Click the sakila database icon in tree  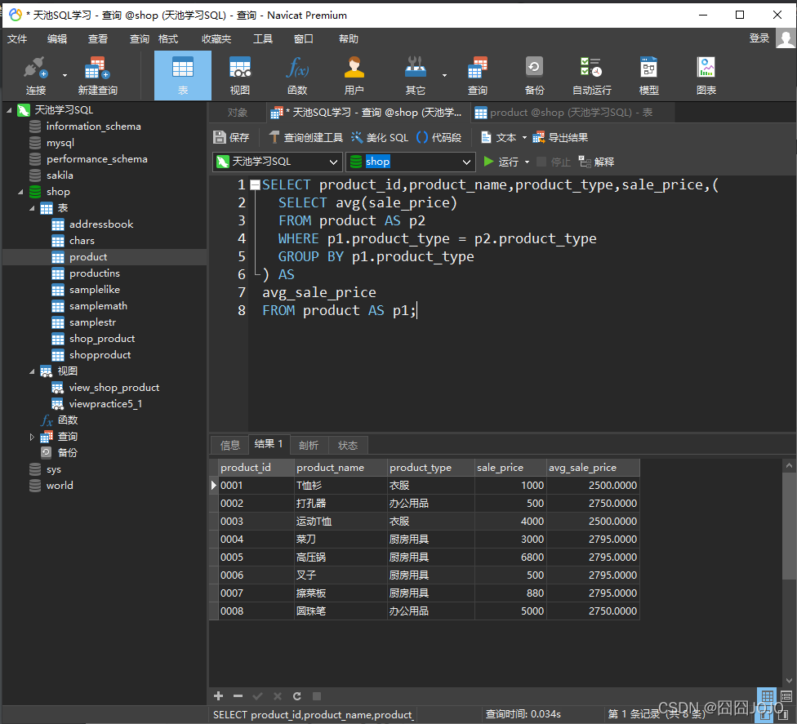tap(35, 175)
